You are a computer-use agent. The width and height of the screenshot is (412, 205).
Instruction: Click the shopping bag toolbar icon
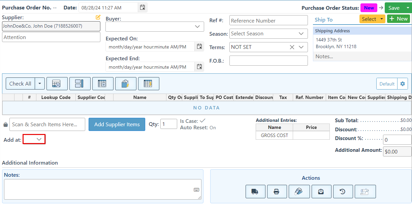click(x=126, y=84)
